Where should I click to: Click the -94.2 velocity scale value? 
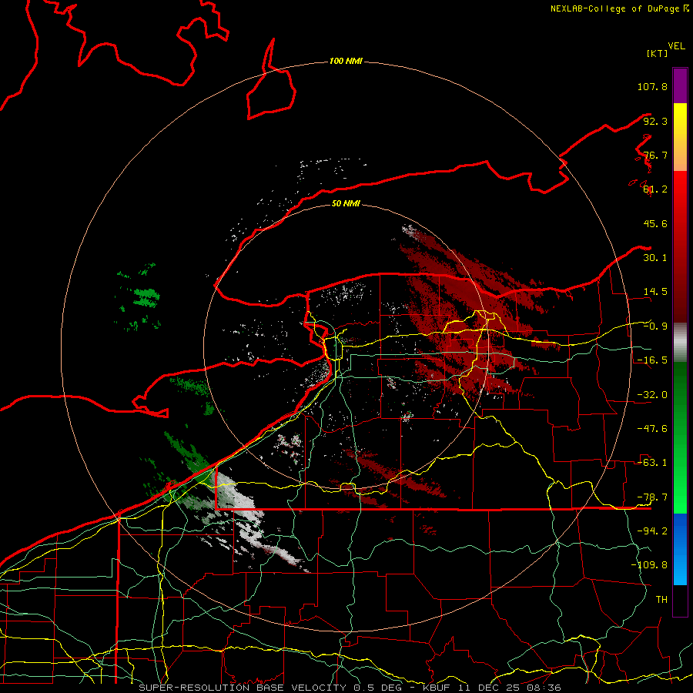click(x=652, y=531)
